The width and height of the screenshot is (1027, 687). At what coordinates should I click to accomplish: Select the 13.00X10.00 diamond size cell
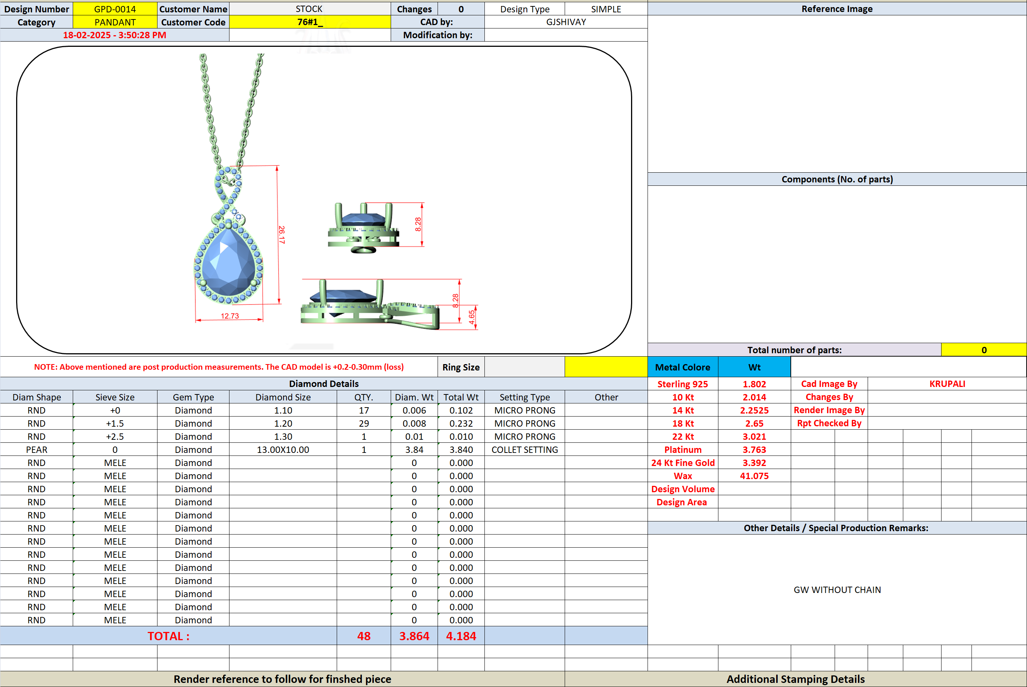[x=283, y=450]
